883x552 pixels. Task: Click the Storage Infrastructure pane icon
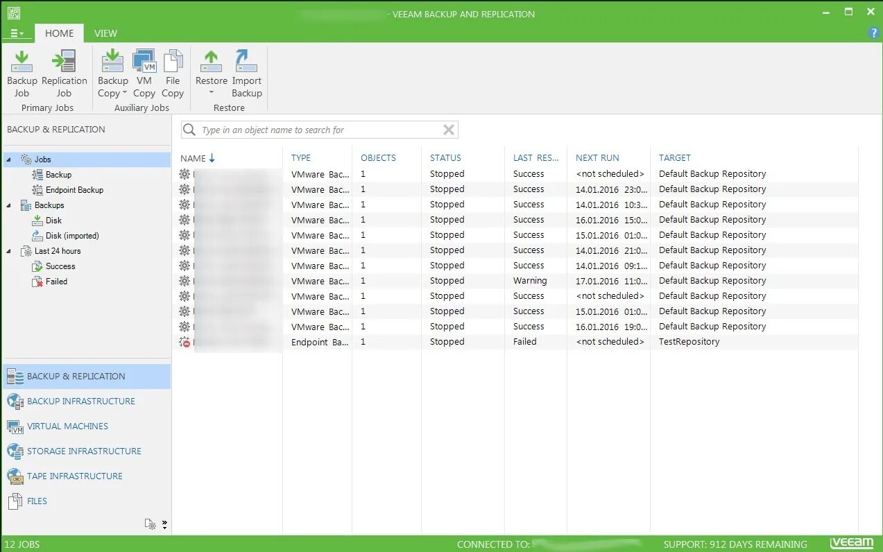15,451
